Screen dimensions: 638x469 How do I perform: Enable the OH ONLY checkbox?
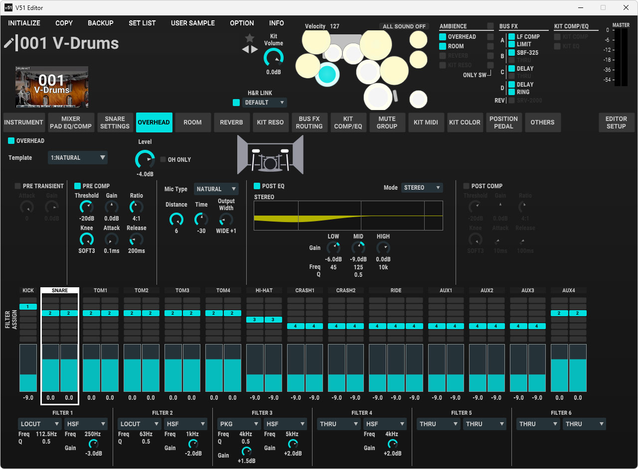pyautogui.click(x=163, y=160)
